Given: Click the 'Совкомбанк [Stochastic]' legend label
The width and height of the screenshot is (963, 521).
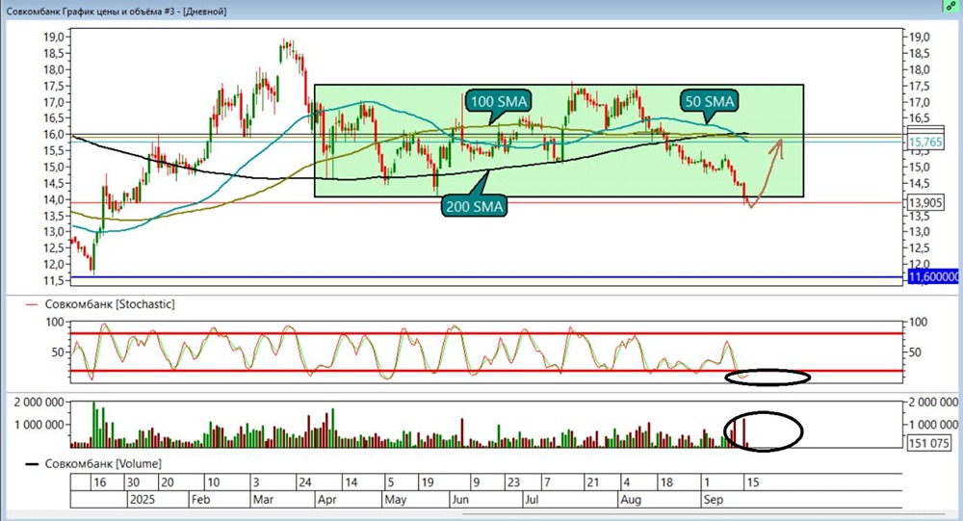Looking at the screenshot, I should click(x=110, y=304).
